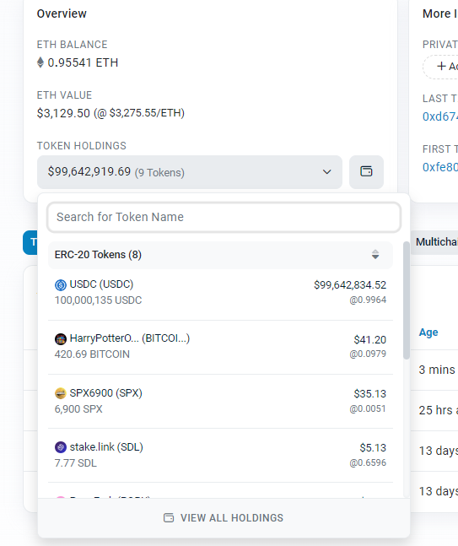Click the 0.95541 ETH balance text
The width and height of the screenshot is (458, 546).
coord(83,62)
